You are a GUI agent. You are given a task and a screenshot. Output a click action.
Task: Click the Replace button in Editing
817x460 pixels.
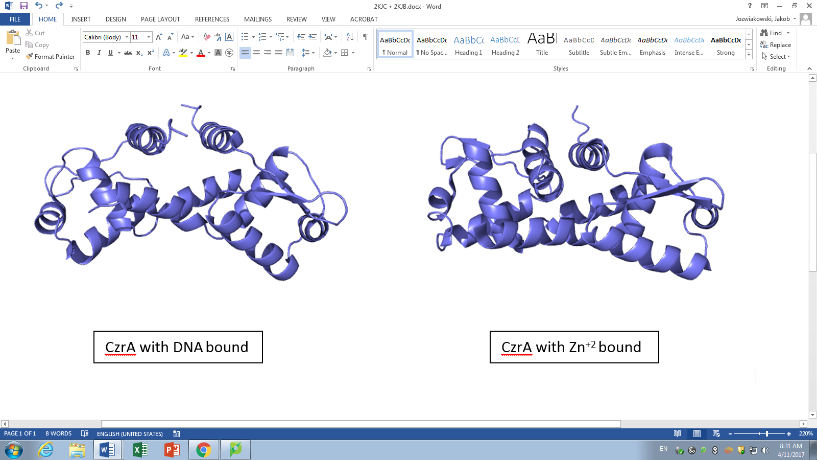[x=776, y=45]
